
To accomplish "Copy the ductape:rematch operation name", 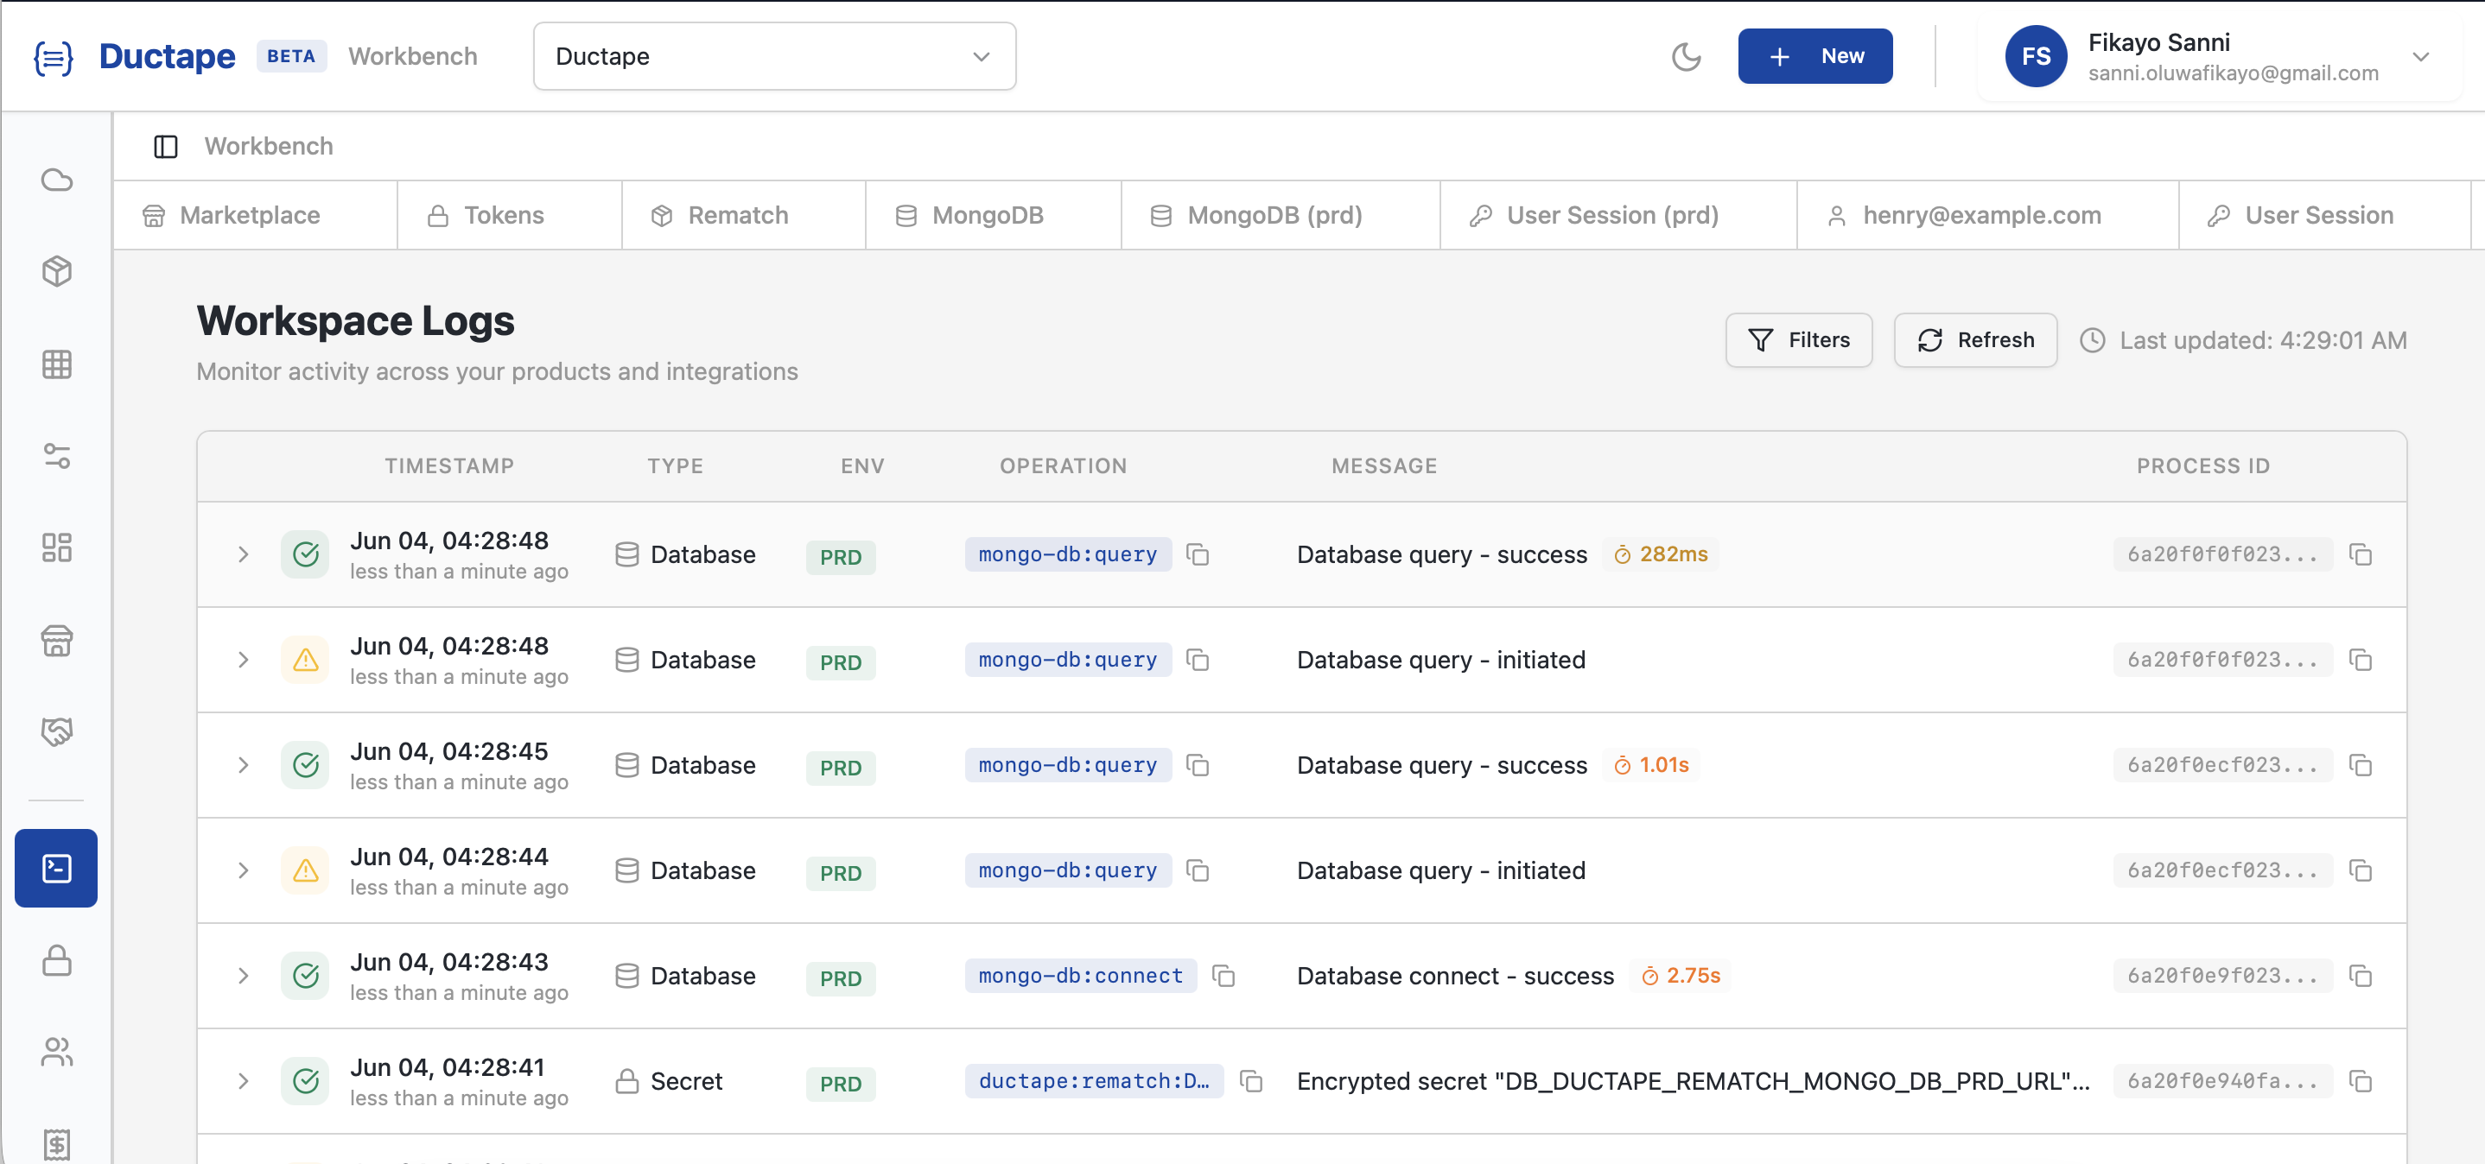I will (x=1251, y=1081).
